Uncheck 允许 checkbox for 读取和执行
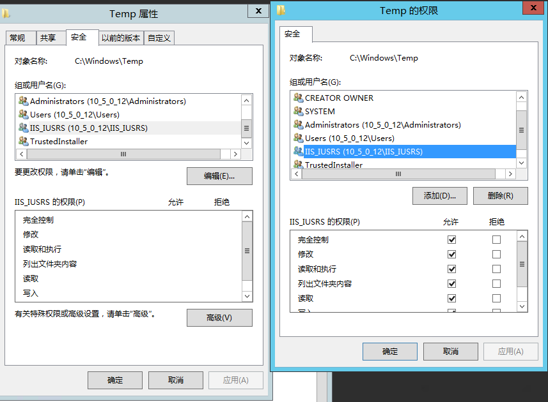 tap(451, 269)
